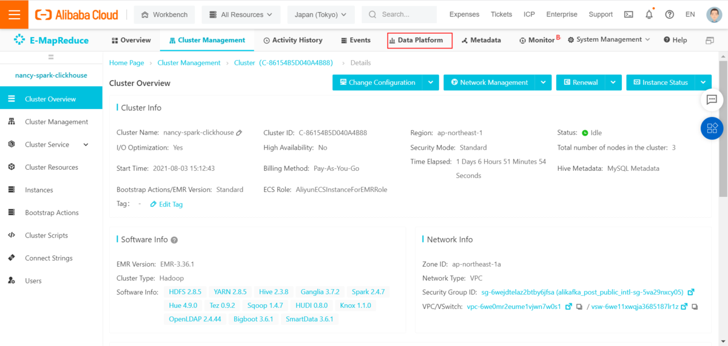Click the window layout icon beside Help

click(x=709, y=41)
